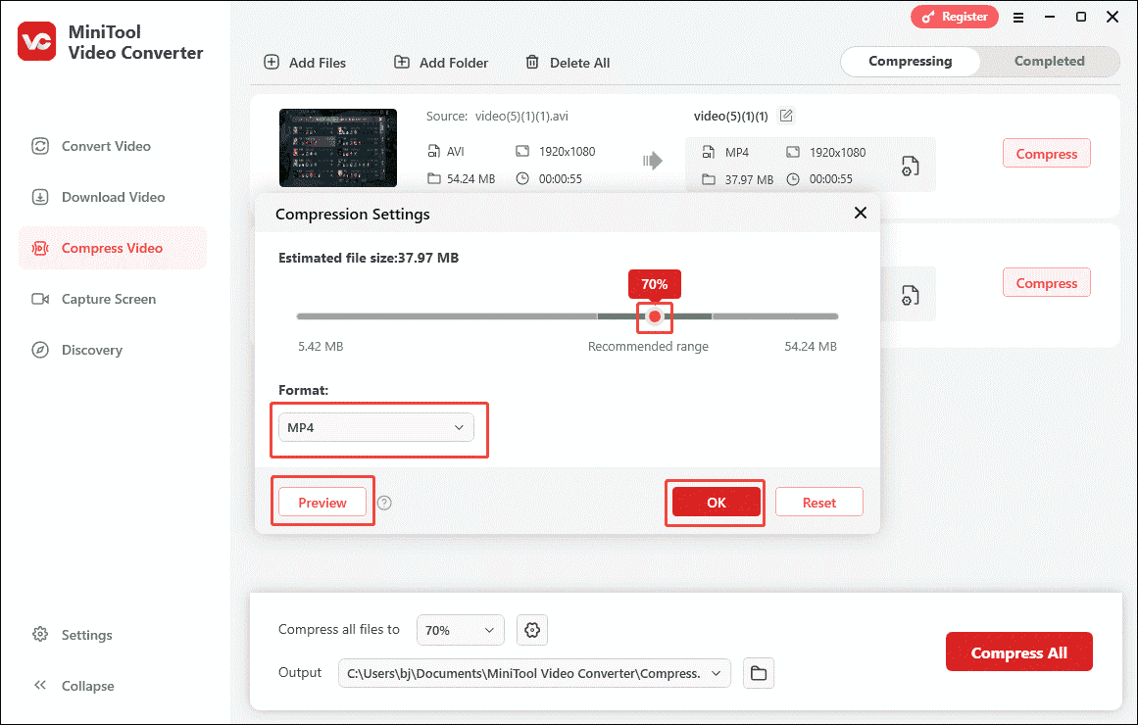
Task: Click the Source: video(5)(1)(1).avi text
Action: 497,117
